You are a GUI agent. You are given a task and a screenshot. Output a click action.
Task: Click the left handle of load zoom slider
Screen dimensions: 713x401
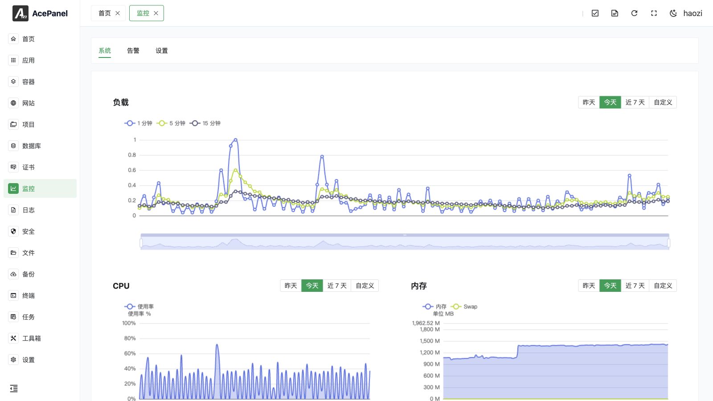pyautogui.click(x=141, y=243)
